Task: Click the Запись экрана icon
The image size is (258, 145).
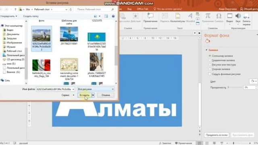Action: pyautogui.click(x=246, y=16)
